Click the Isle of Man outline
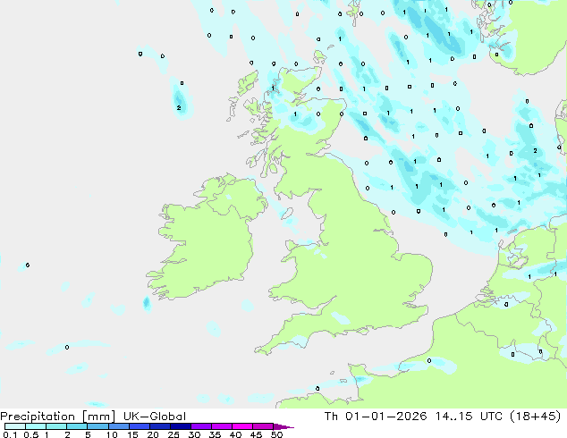Viewport: 567px width, 438px height. pos(287,214)
